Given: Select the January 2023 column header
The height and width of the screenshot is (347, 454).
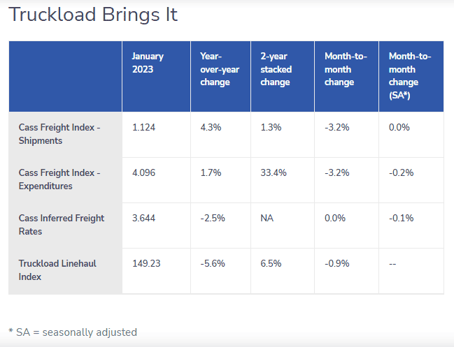Looking at the screenshot, I should point(148,63).
